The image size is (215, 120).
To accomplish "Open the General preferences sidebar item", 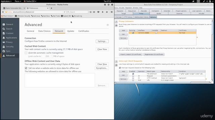I will point(10,24).
